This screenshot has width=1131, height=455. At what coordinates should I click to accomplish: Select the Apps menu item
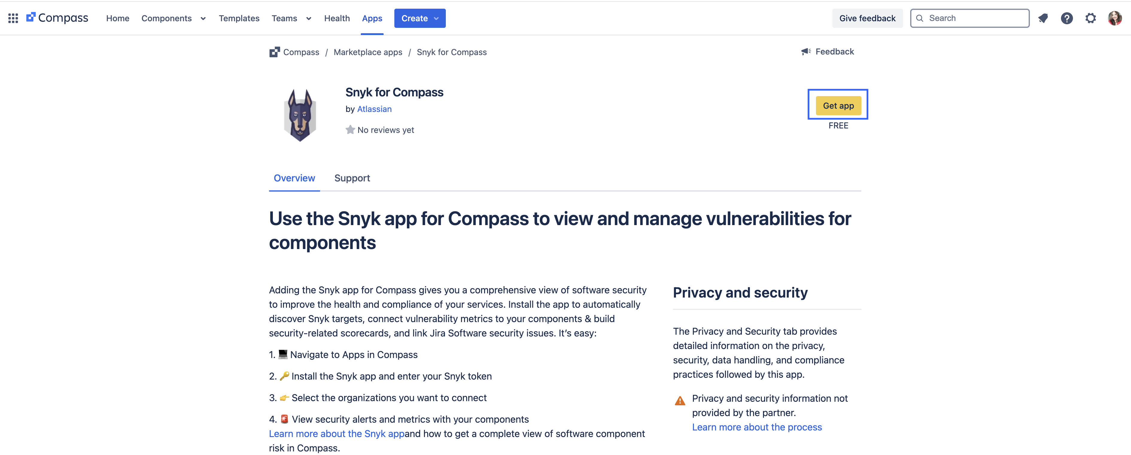pyautogui.click(x=372, y=18)
